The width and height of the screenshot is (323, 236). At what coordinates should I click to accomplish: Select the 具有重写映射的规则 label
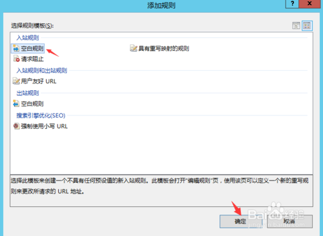(x=163, y=48)
